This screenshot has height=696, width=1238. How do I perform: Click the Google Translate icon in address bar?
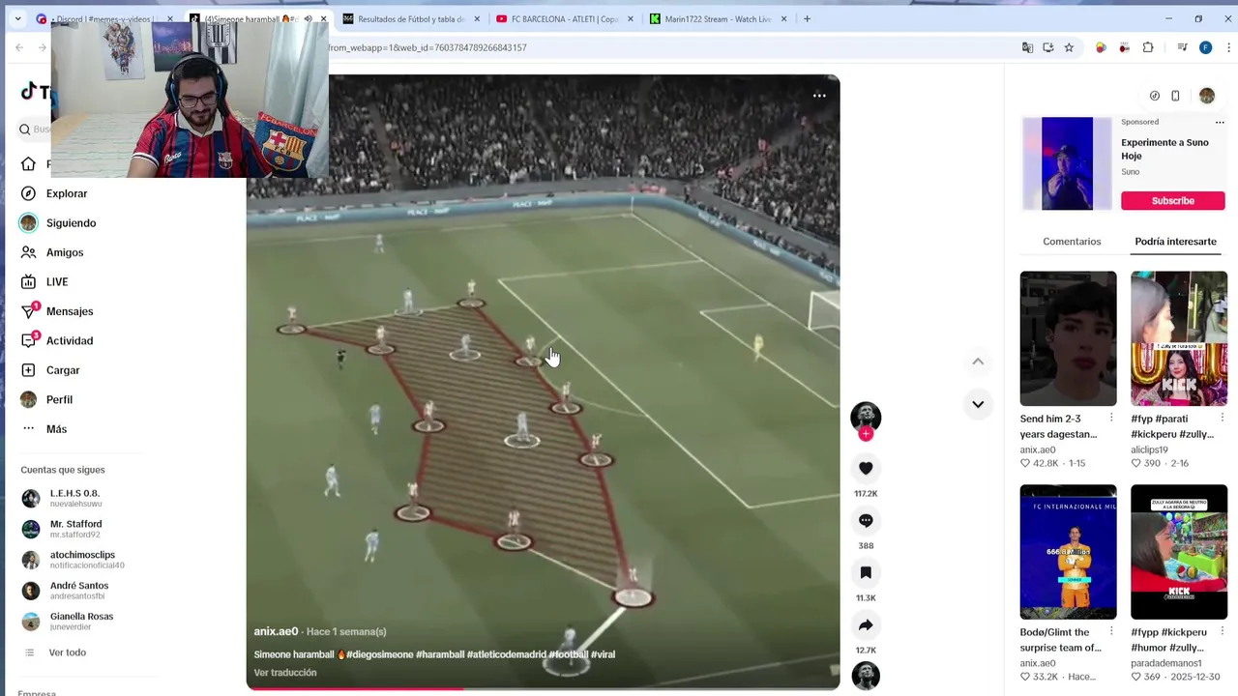click(x=1027, y=47)
